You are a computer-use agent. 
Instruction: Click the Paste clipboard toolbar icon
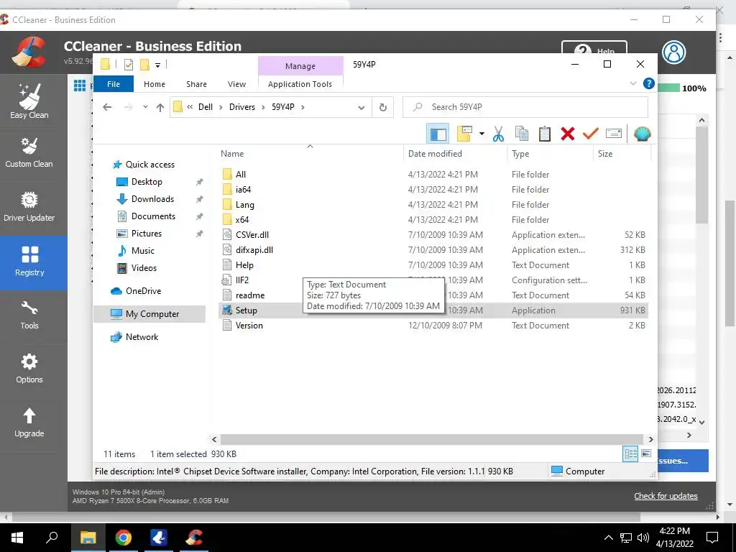tap(545, 134)
